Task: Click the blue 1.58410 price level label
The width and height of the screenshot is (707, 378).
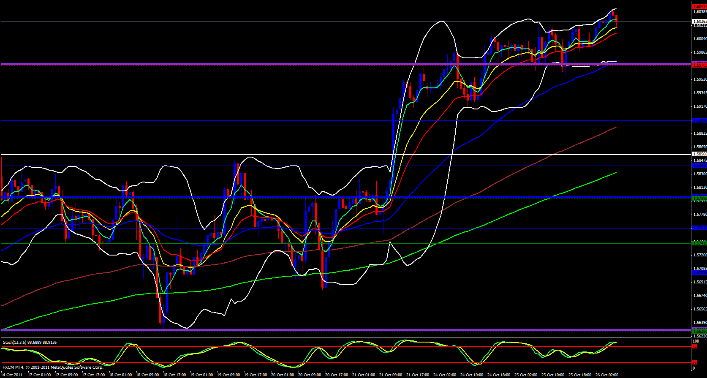Action: (699, 166)
